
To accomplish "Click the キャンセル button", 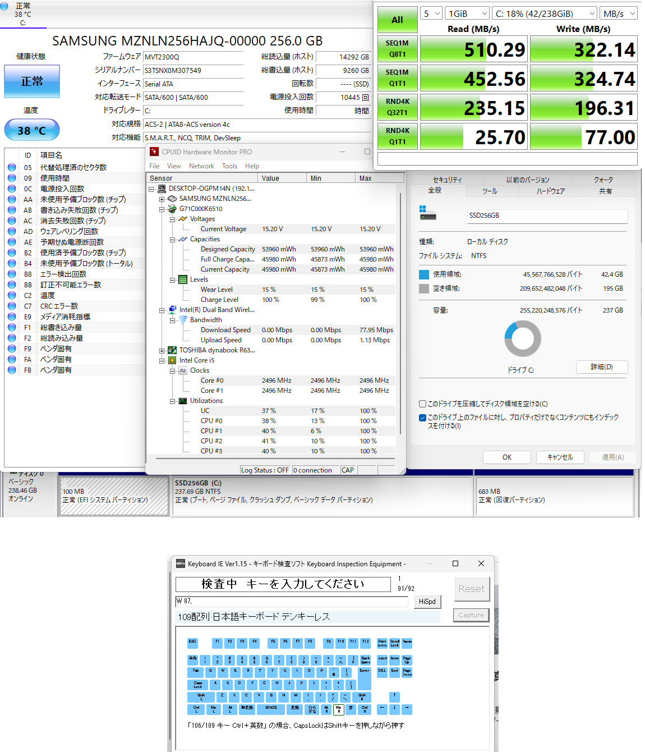I will [x=560, y=457].
